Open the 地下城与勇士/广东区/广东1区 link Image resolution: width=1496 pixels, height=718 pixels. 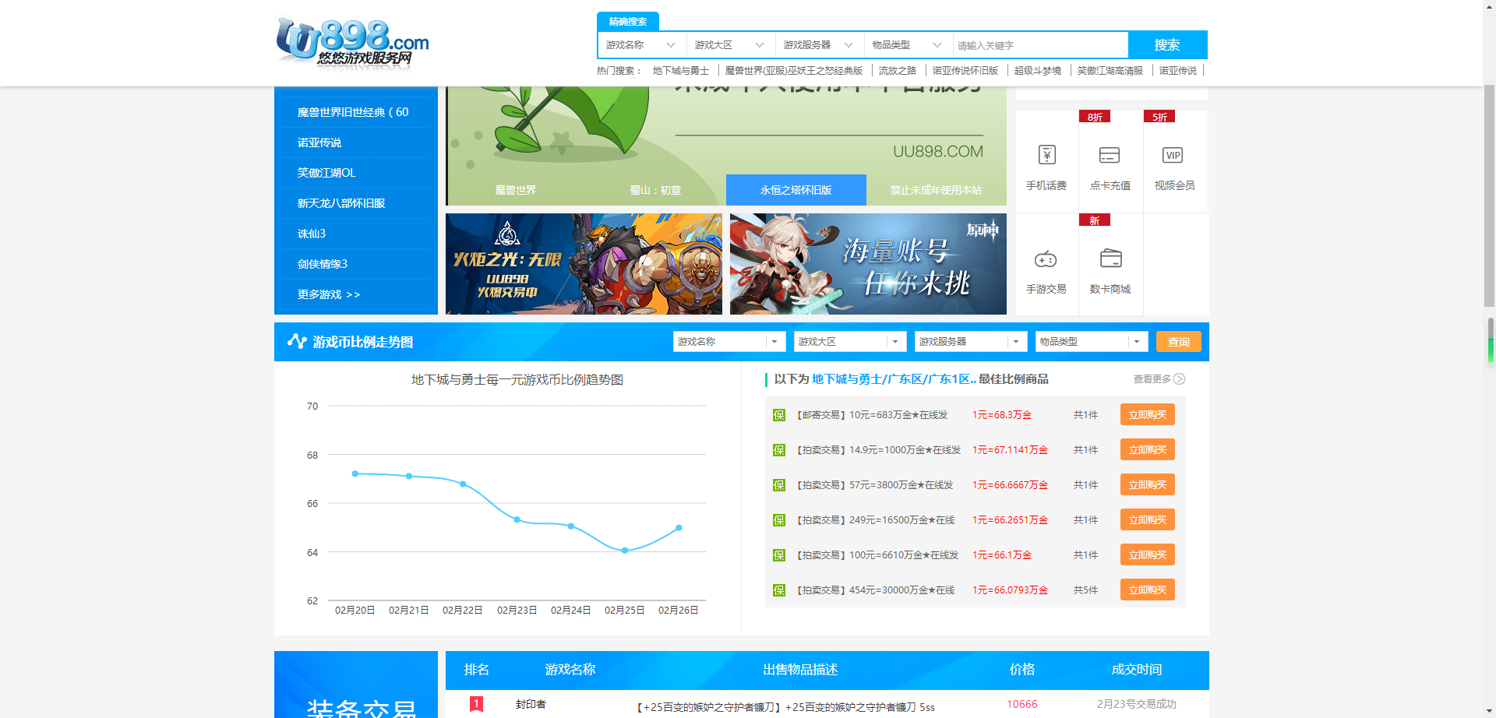[894, 379]
